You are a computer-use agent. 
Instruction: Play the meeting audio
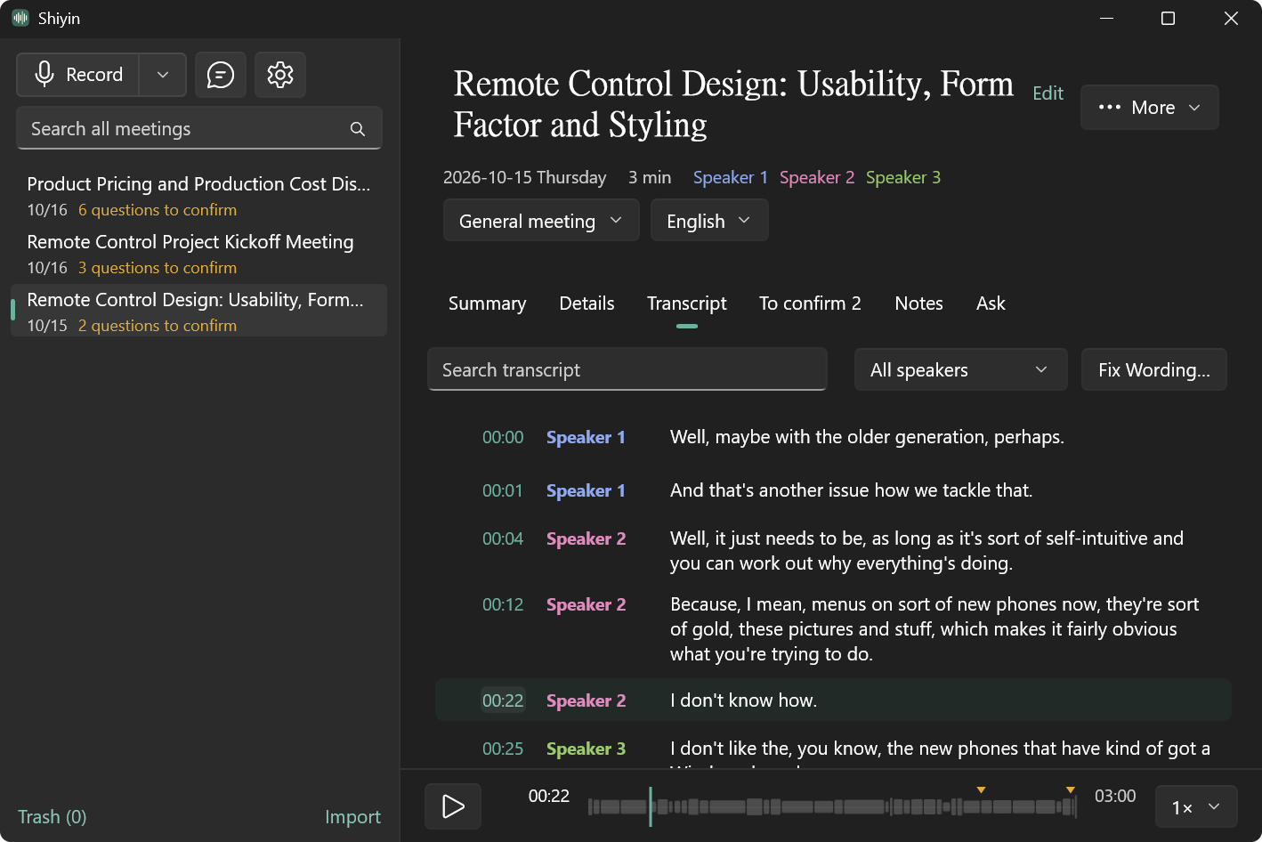453,806
